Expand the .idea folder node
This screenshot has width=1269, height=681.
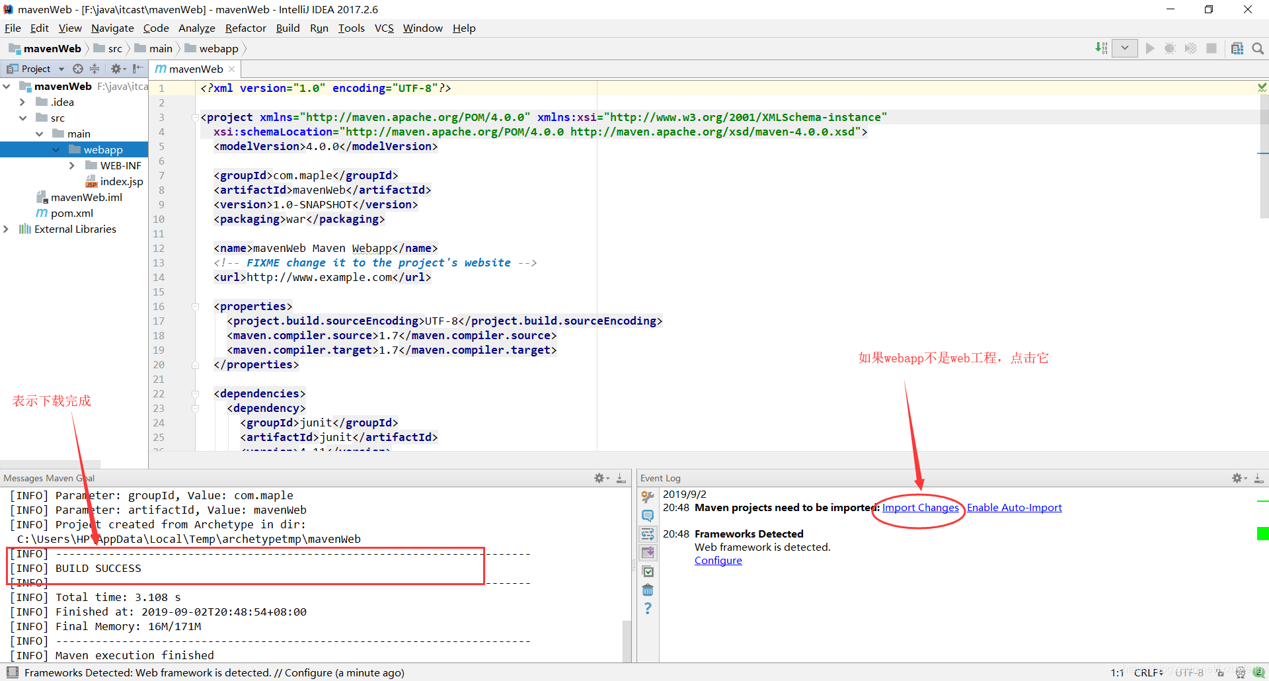click(22, 102)
